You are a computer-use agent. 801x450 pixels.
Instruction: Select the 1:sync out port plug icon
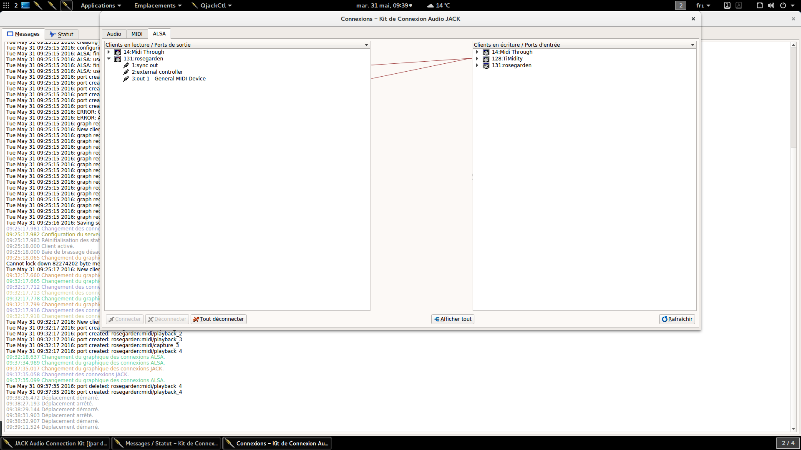click(126, 65)
